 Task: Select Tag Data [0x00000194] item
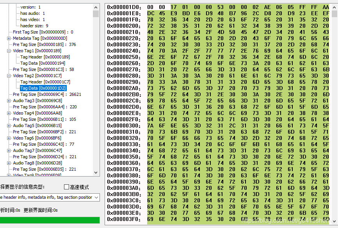[43, 63]
